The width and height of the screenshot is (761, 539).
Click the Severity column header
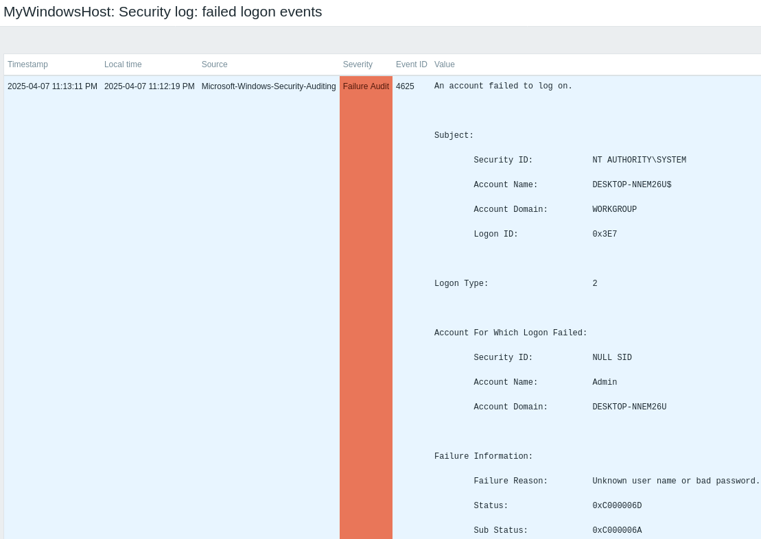click(358, 64)
